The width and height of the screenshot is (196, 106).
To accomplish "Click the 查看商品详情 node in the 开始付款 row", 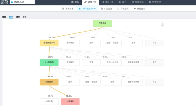I will tap(133, 82).
